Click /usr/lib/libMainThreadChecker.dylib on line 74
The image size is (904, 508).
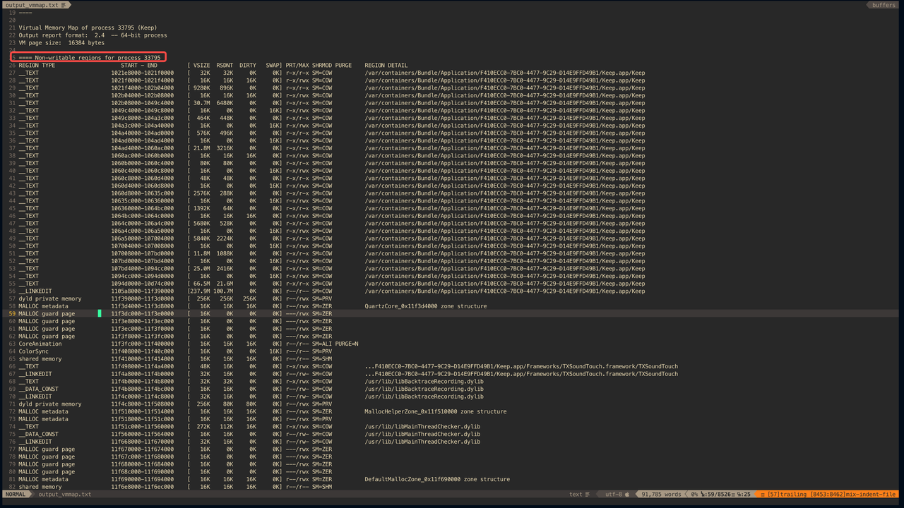(422, 426)
